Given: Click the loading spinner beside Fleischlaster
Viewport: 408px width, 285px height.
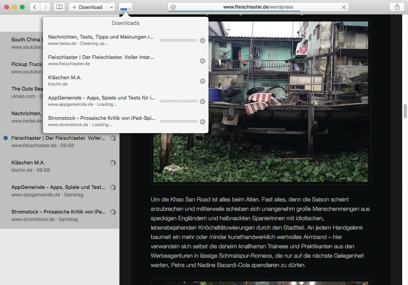Looking at the screenshot, I should pos(113,138).
